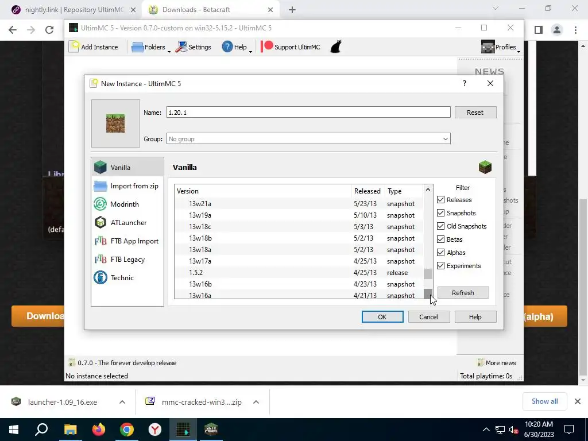The width and height of the screenshot is (588, 441).
Task: Open a new browser tab
Action: 292,10
